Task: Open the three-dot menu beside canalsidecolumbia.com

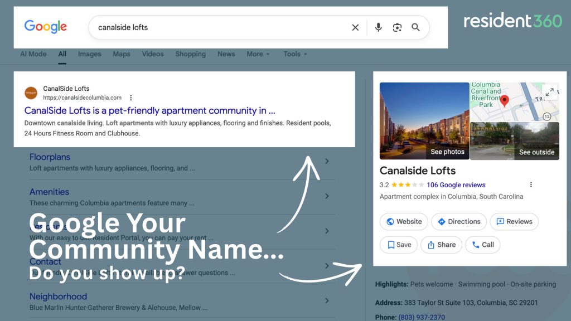Action: pos(130,97)
